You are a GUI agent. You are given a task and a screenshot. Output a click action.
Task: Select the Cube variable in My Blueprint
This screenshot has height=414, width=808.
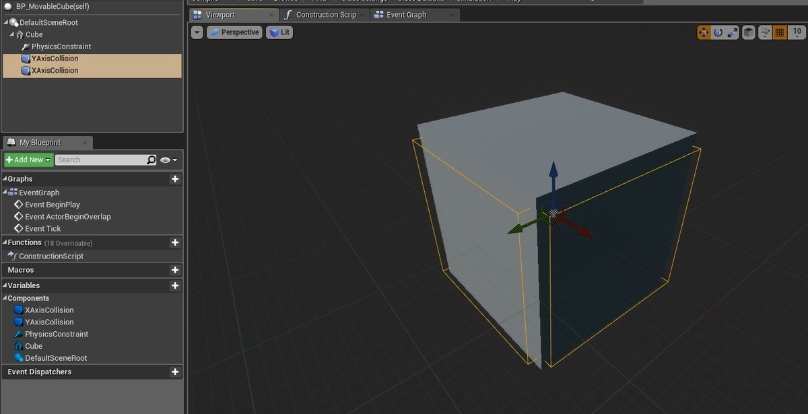(34, 347)
